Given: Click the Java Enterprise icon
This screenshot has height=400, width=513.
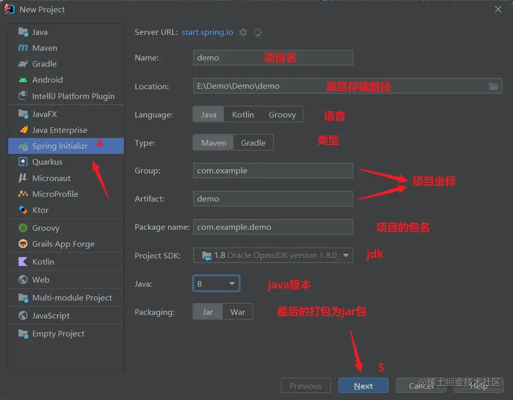Looking at the screenshot, I should [23, 130].
